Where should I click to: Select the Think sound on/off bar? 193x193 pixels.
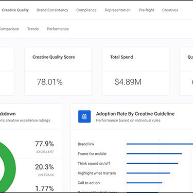(x=152, y=163)
